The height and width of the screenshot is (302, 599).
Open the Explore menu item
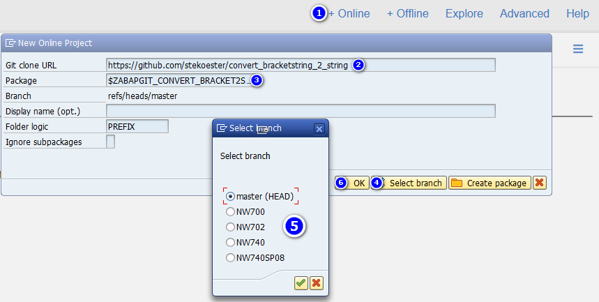pos(464,14)
